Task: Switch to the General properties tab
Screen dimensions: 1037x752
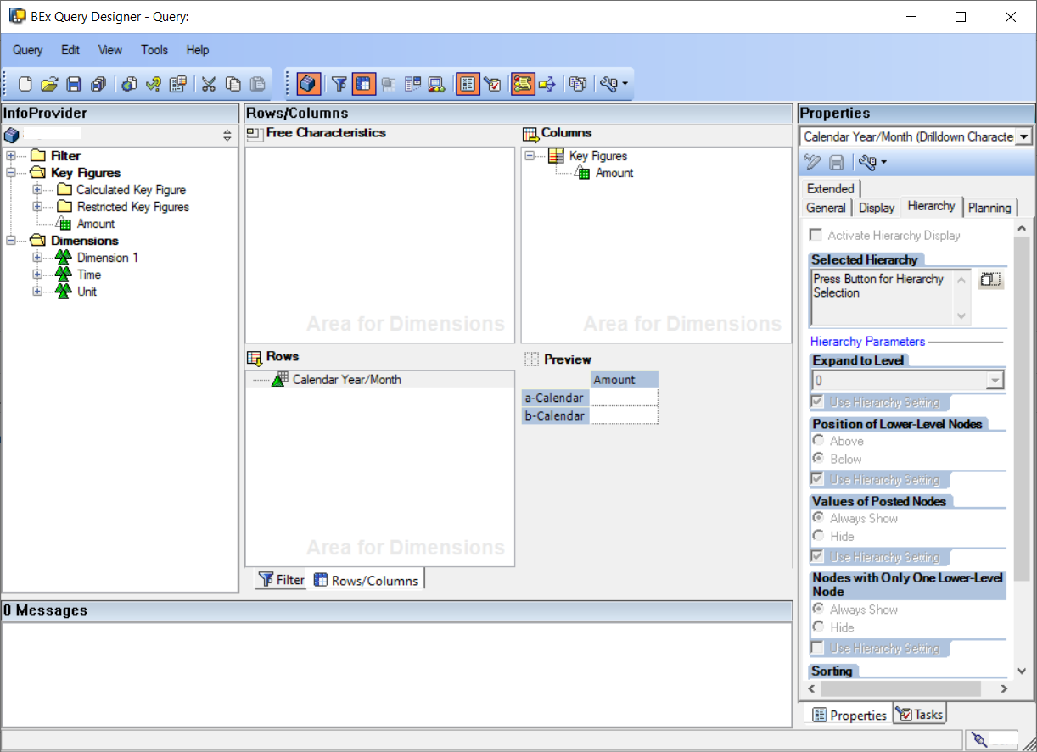Action: tap(826, 208)
